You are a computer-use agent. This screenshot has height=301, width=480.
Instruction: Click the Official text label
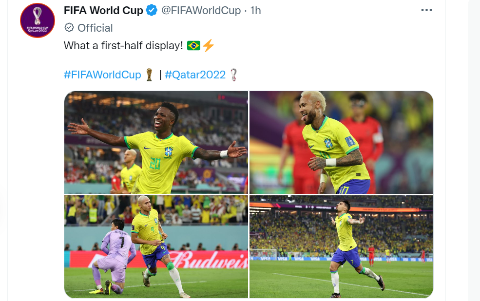[95, 28]
